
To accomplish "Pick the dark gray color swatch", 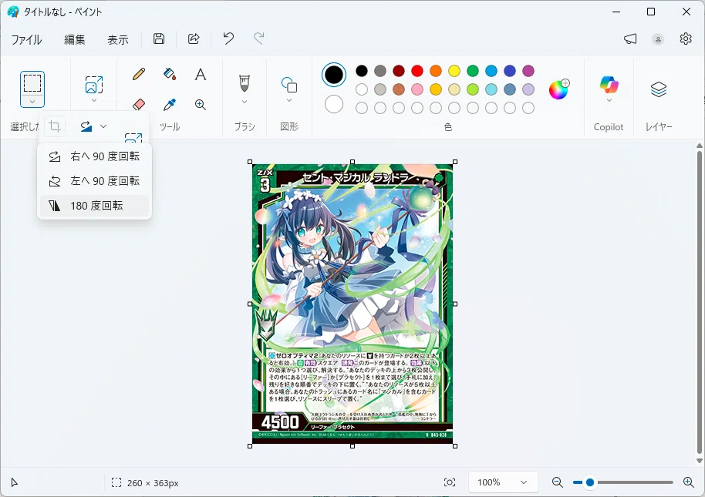I will click(380, 70).
